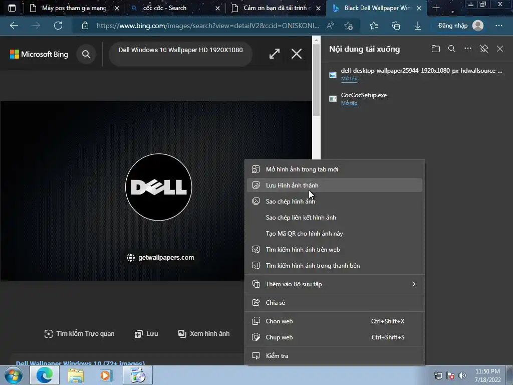Screen dimensions: 513x385
Task: Click the CocCocSetup.exe file name
Action: (364, 95)
